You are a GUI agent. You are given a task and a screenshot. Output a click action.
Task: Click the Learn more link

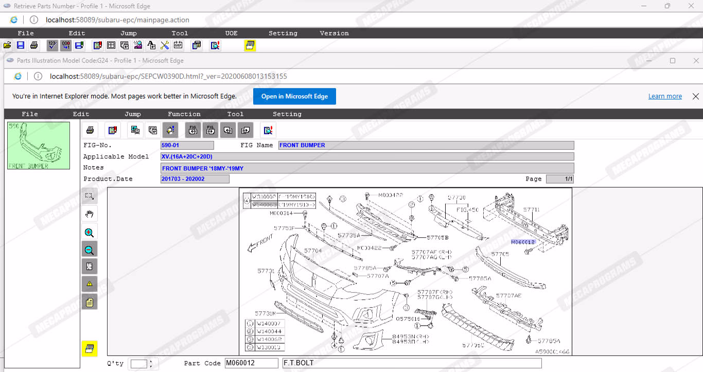(665, 96)
